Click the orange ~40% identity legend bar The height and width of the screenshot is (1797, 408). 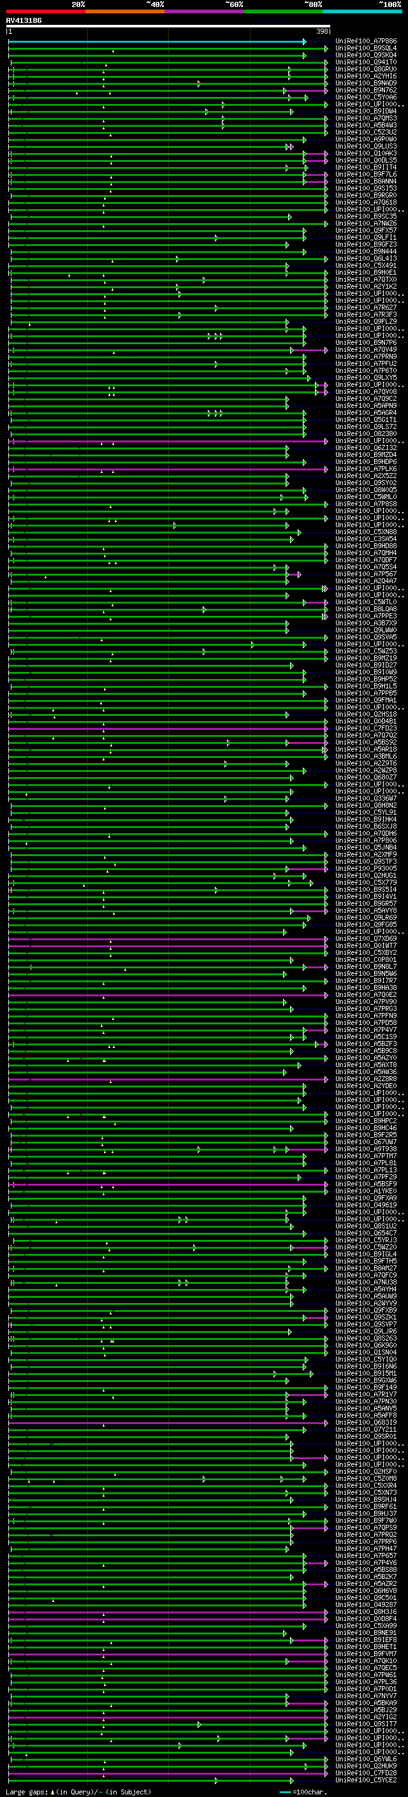tap(125, 11)
